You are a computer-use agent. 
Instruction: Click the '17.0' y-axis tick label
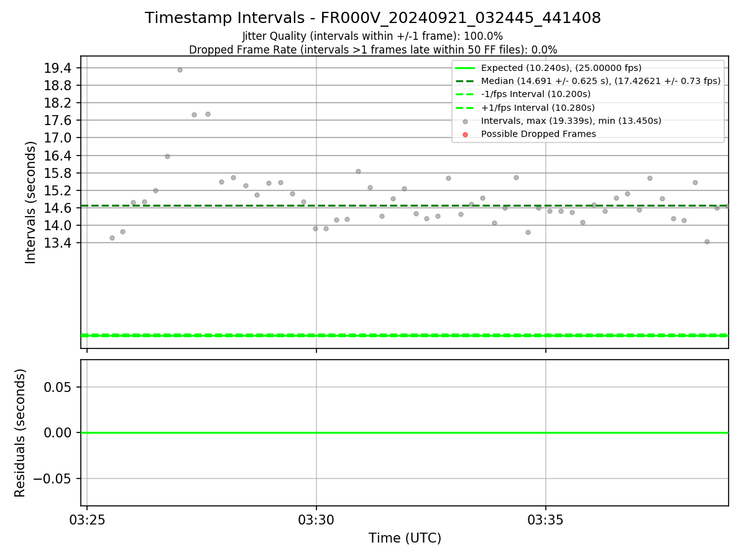(x=57, y=138)
